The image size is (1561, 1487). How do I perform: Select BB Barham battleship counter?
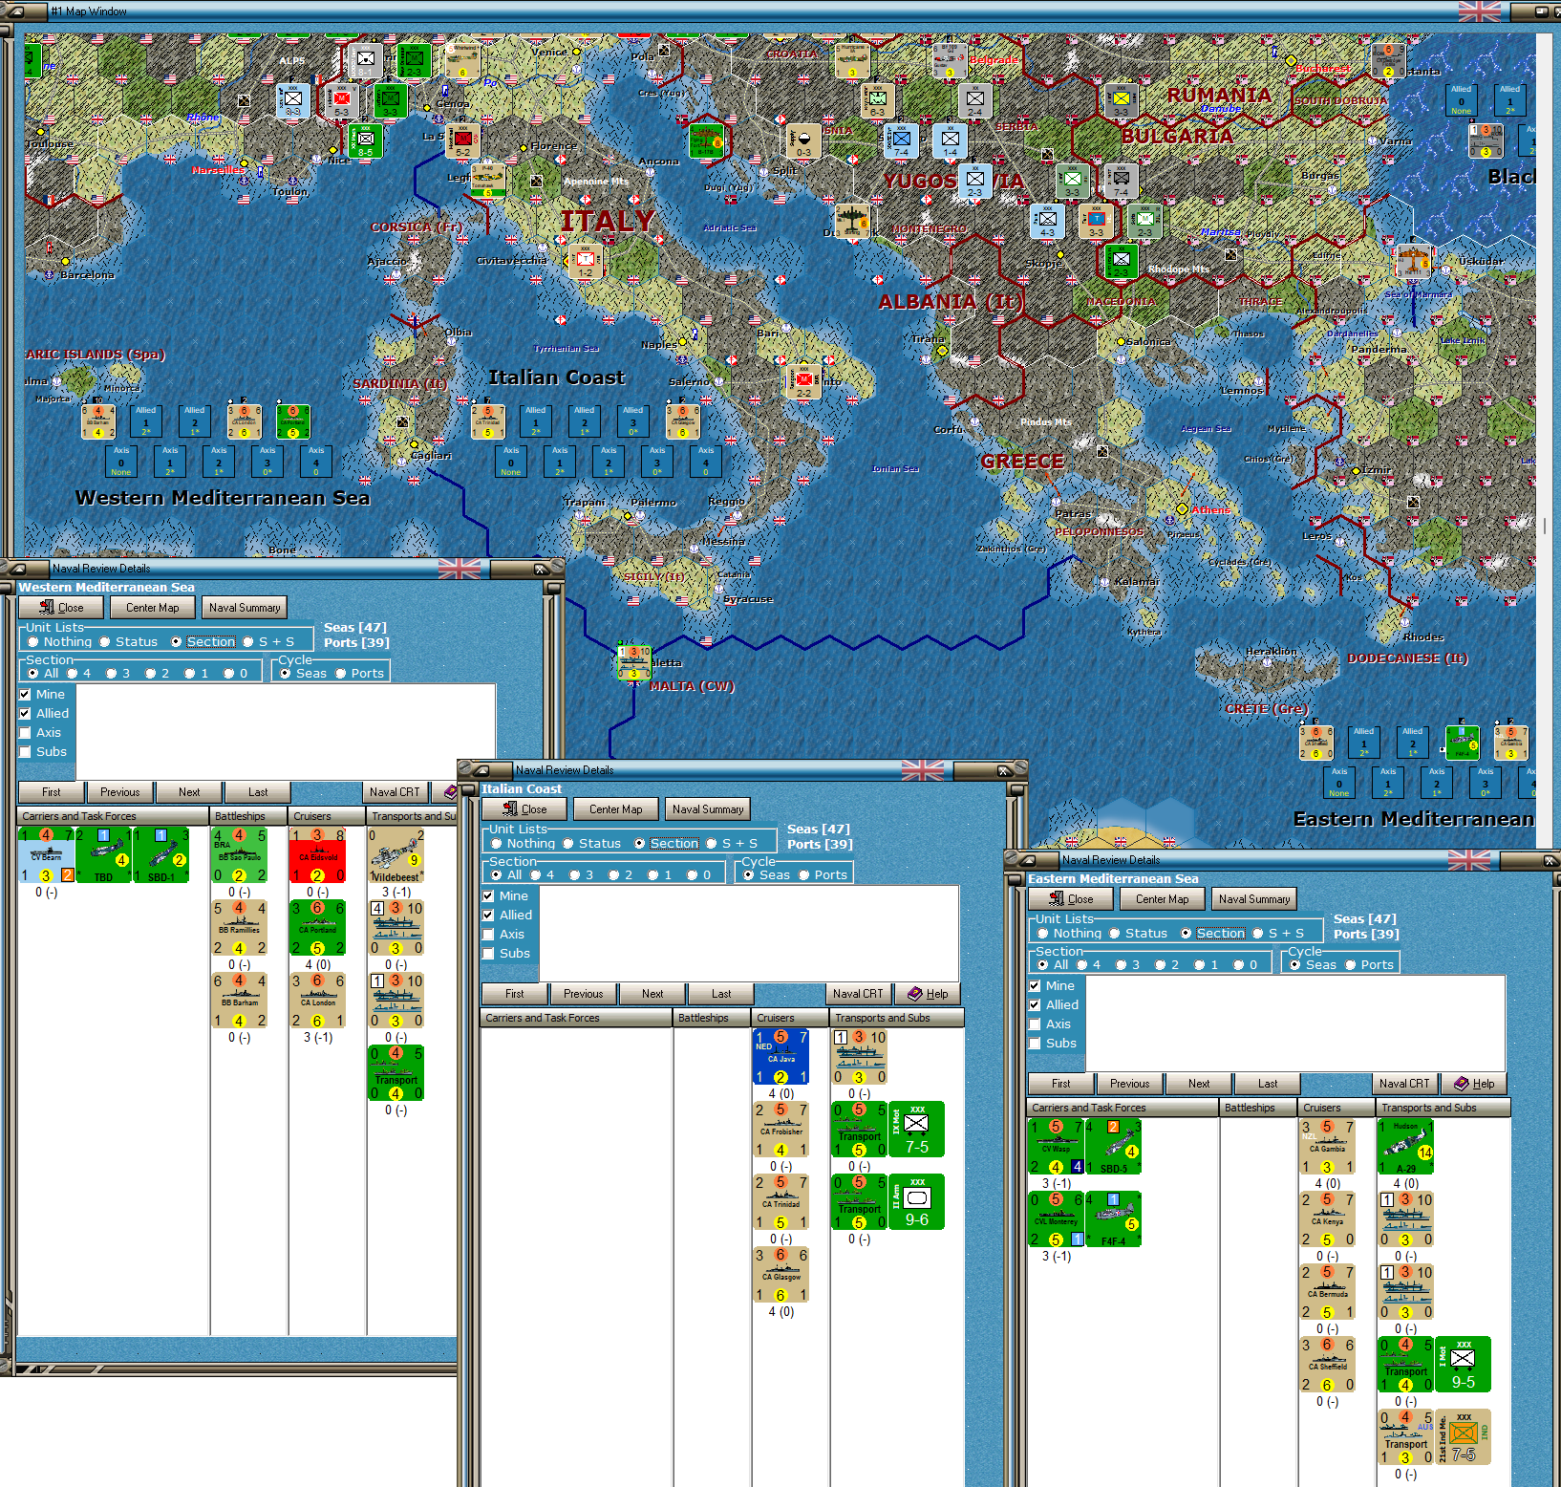tap(240, 1001)
